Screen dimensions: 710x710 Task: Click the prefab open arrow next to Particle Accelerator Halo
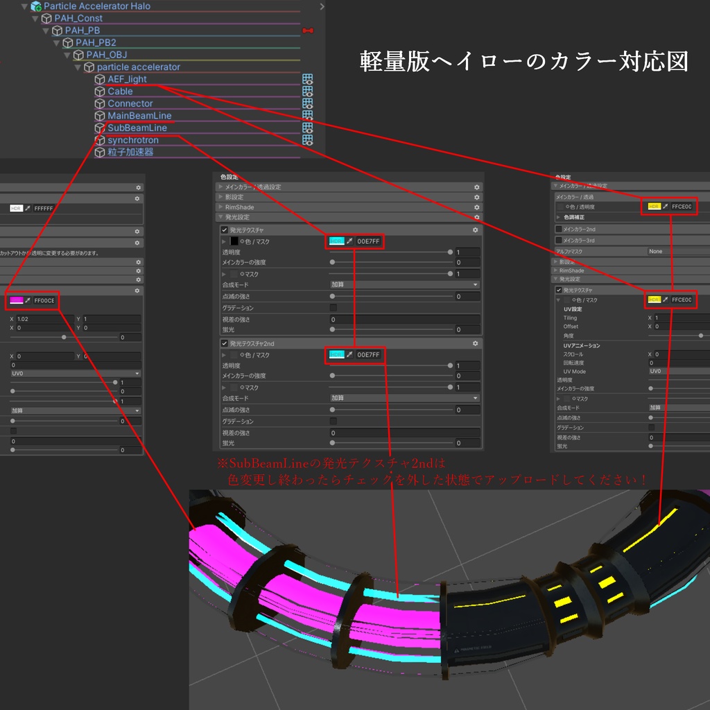pos(323,6)
